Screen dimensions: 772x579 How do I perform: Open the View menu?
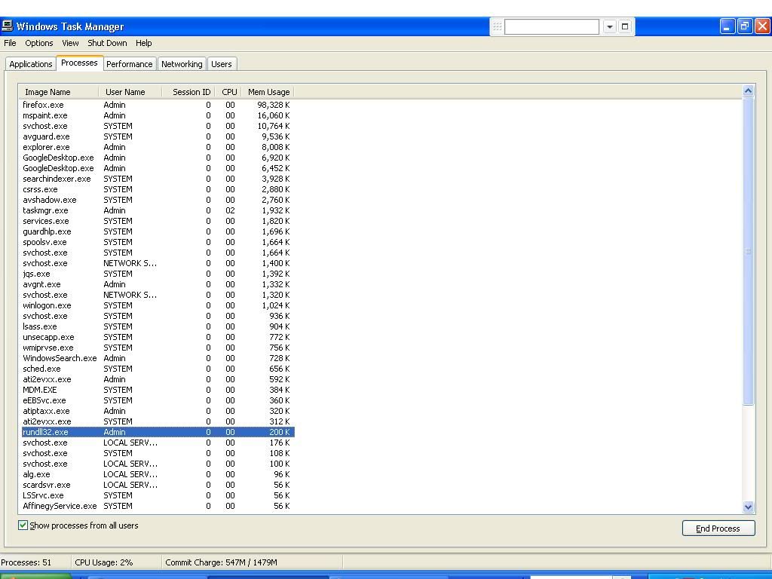click(70, 43)
